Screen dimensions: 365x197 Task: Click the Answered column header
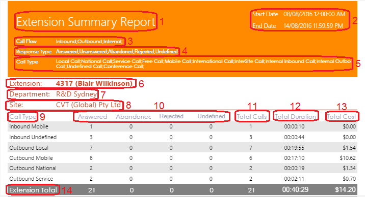click(92, 117)
